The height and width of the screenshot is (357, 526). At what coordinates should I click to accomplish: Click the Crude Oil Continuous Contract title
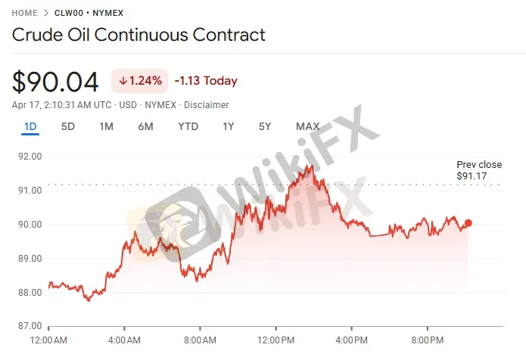[139, 35]
